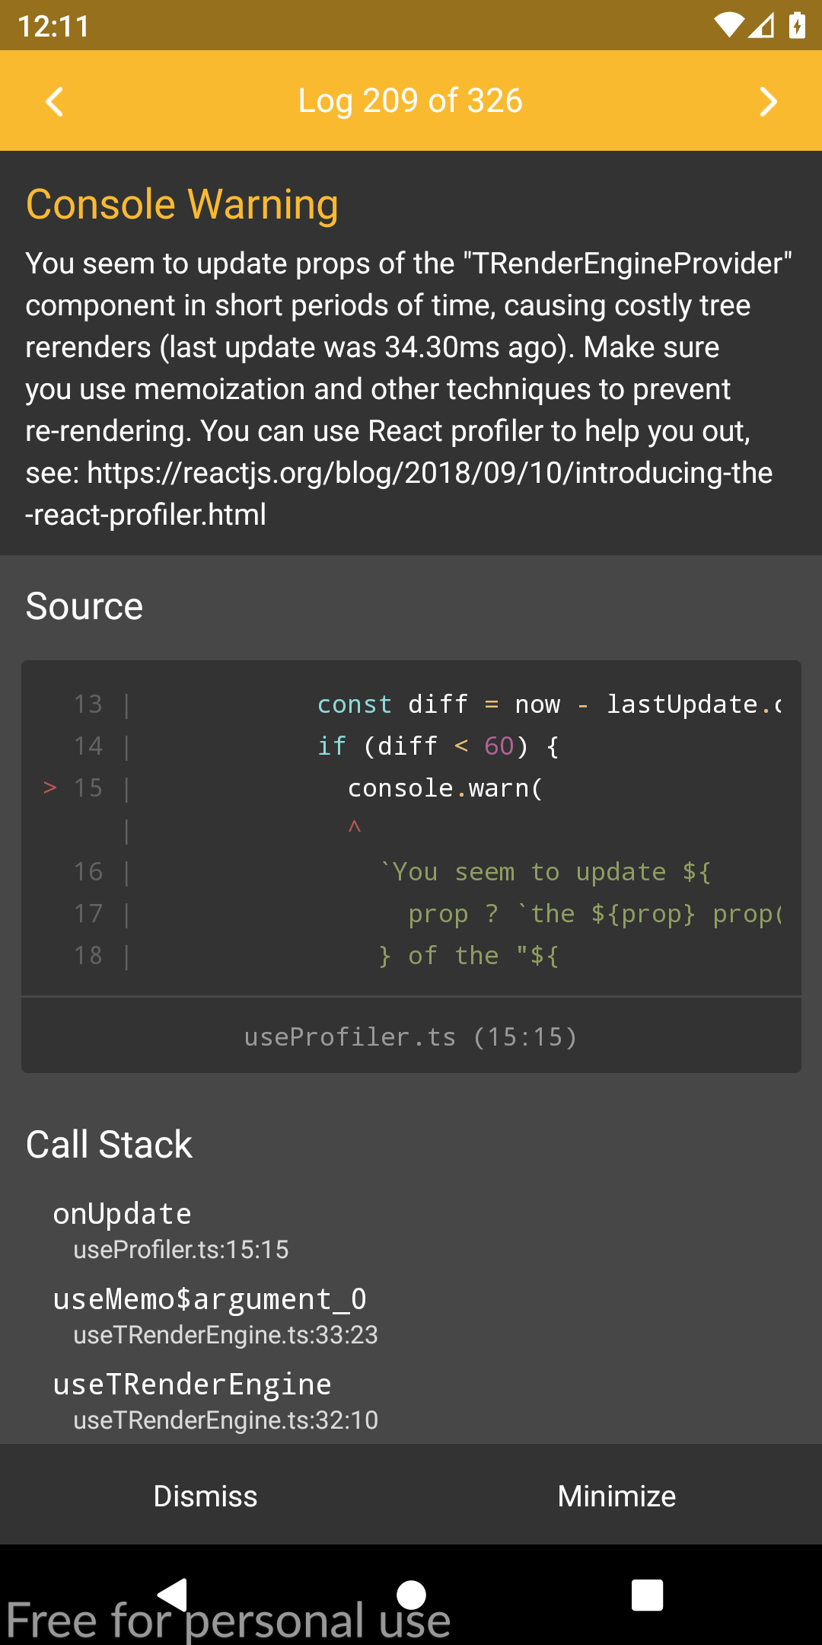Tap the battery status icon
This screenshot has height=1645, width=822.
coord(797,26)
